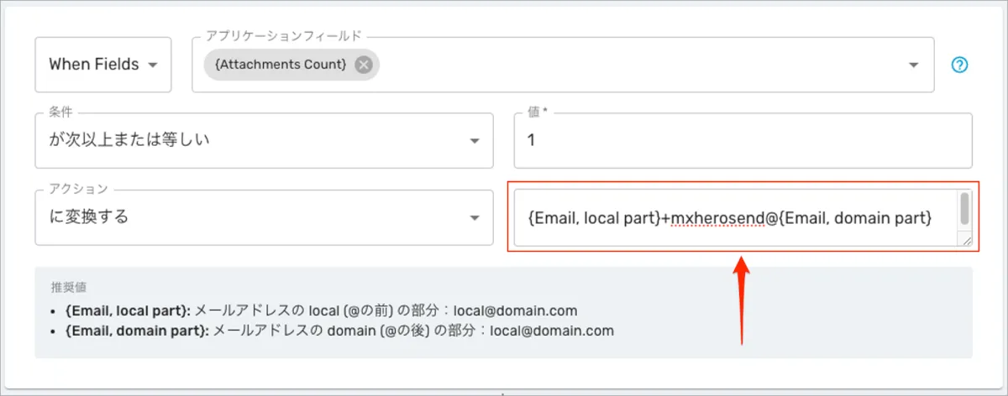Screen dimensions: 1008x396
Task: Click the {Email, domain part} recommended value
Action: (x=137, y=331)
